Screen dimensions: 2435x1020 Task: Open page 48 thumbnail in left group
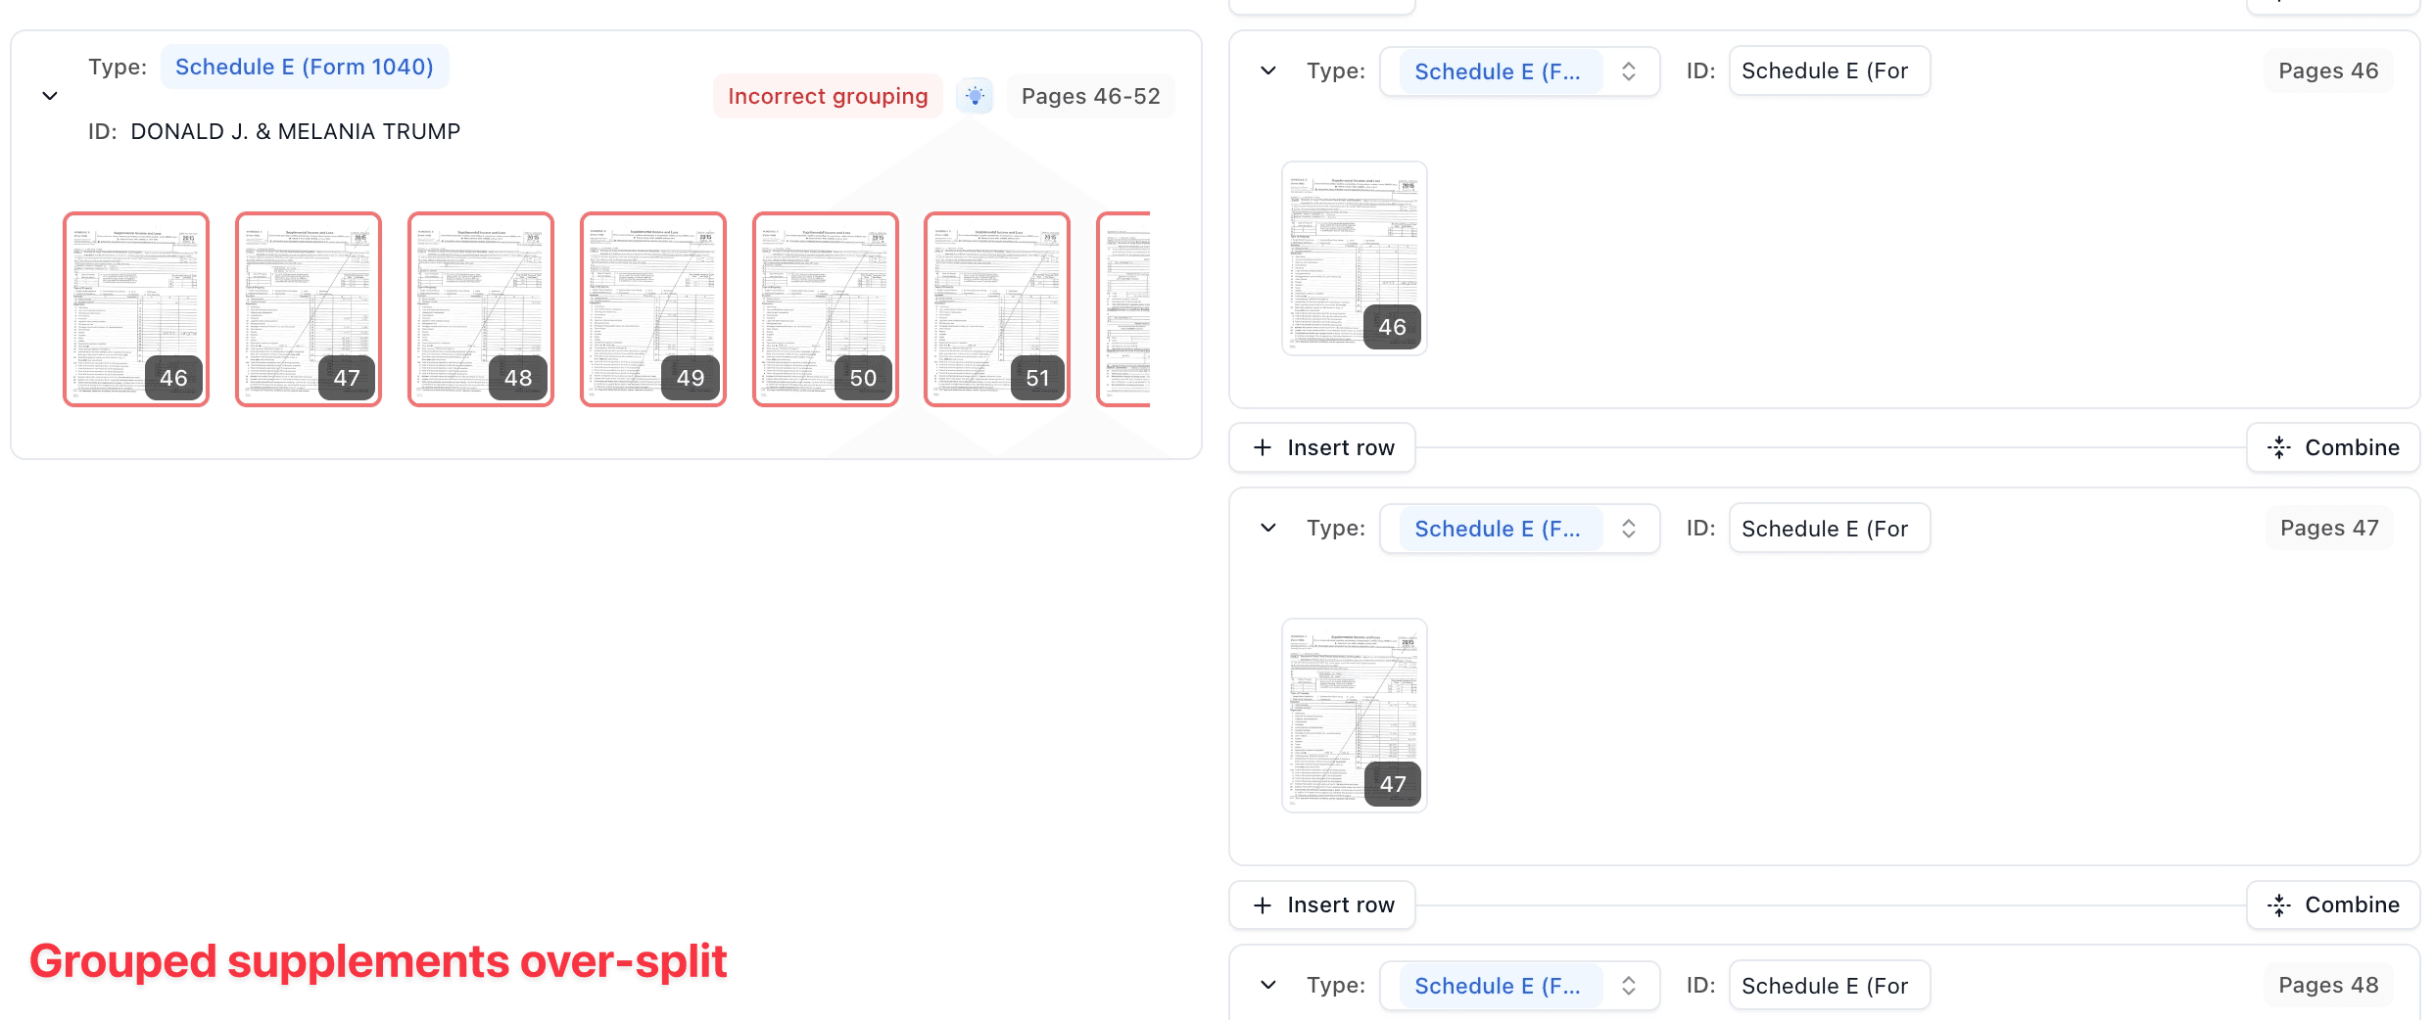coord(481,309)
